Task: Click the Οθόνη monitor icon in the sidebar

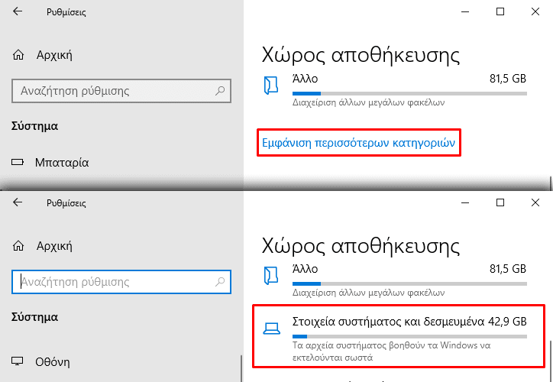Action: (x=18, y=361)
